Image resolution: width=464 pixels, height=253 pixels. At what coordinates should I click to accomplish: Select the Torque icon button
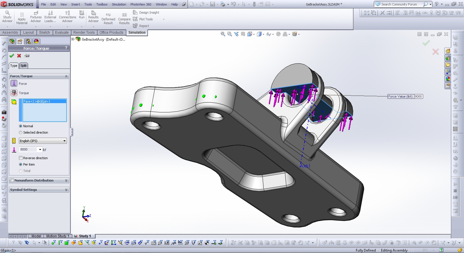click(x=14, y=93)
